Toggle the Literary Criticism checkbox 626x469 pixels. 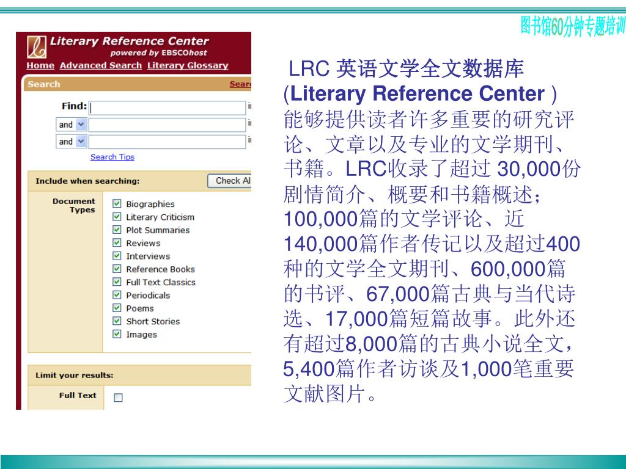[117, 217]
